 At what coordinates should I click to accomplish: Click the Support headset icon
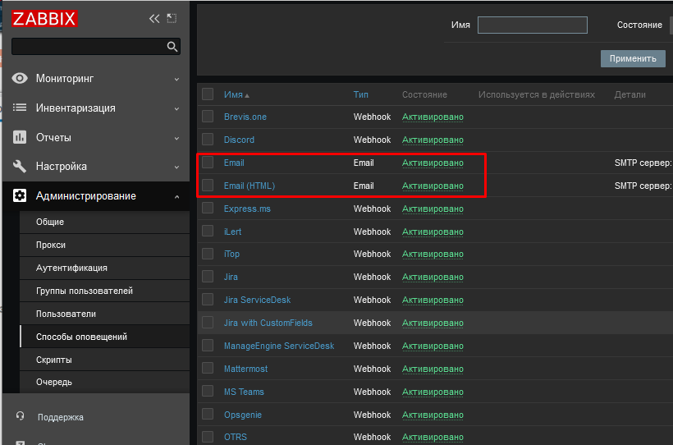click(x=21, y=416)
